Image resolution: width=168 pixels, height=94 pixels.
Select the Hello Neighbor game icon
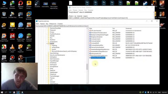(x=162, y=5)
